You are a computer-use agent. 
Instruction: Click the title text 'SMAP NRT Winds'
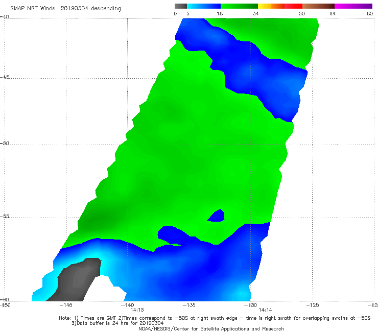click(x=33, y=8)
